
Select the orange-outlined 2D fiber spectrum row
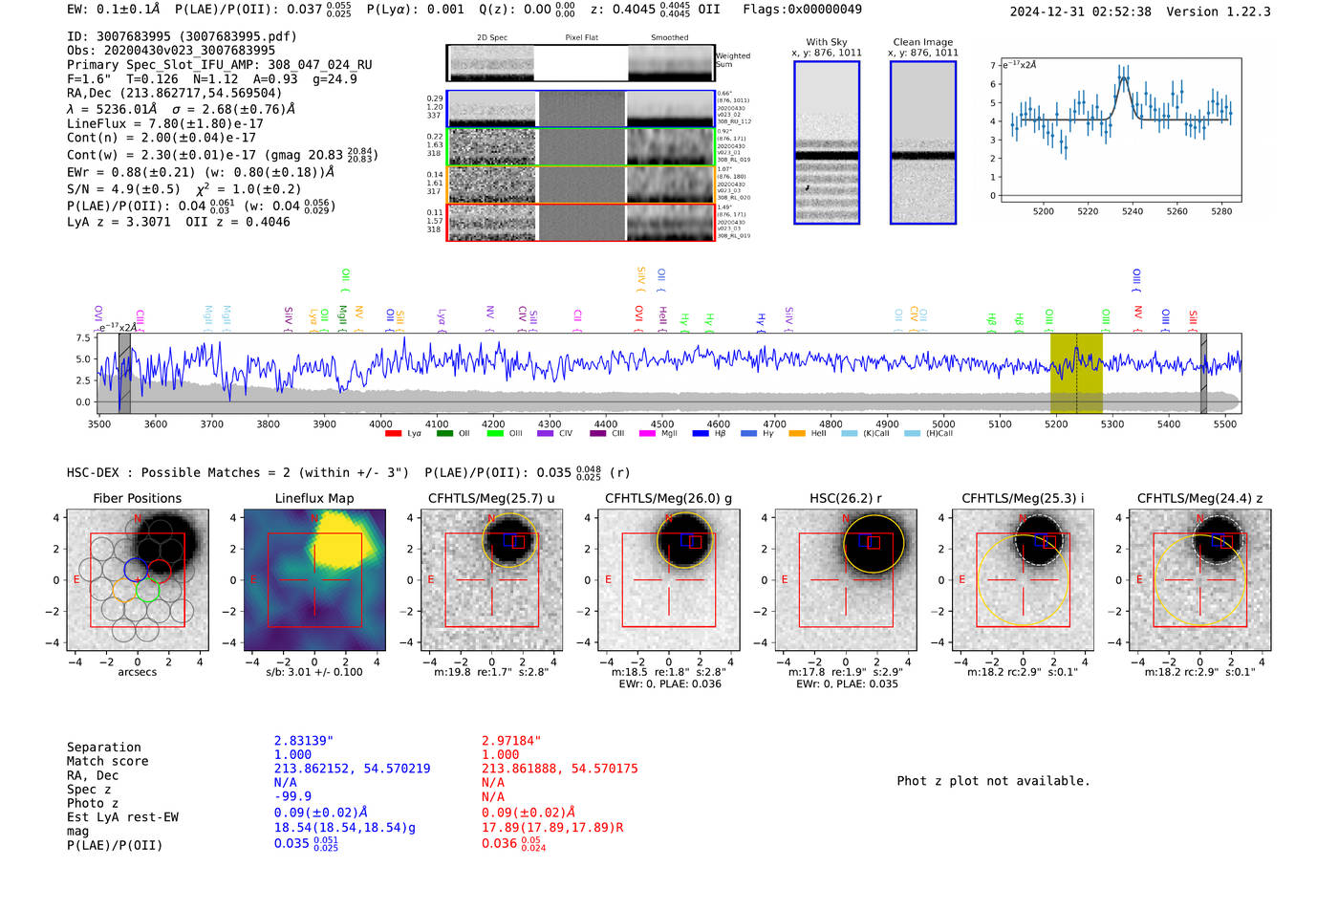[x=580, y=184]
